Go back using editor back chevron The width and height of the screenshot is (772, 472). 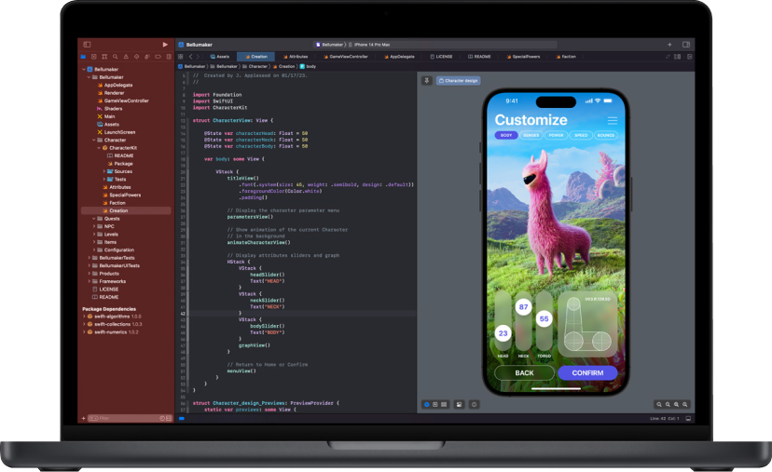coord(190,57)
